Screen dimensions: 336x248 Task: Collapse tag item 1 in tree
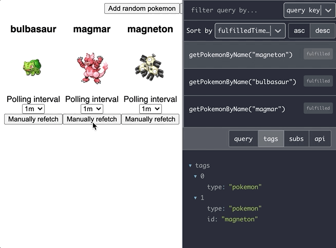[x=196, y=198]
